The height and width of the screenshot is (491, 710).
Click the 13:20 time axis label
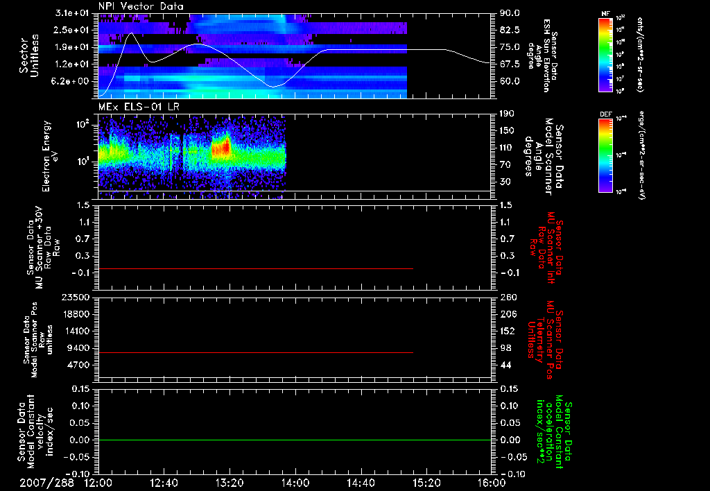coord(230,483)
